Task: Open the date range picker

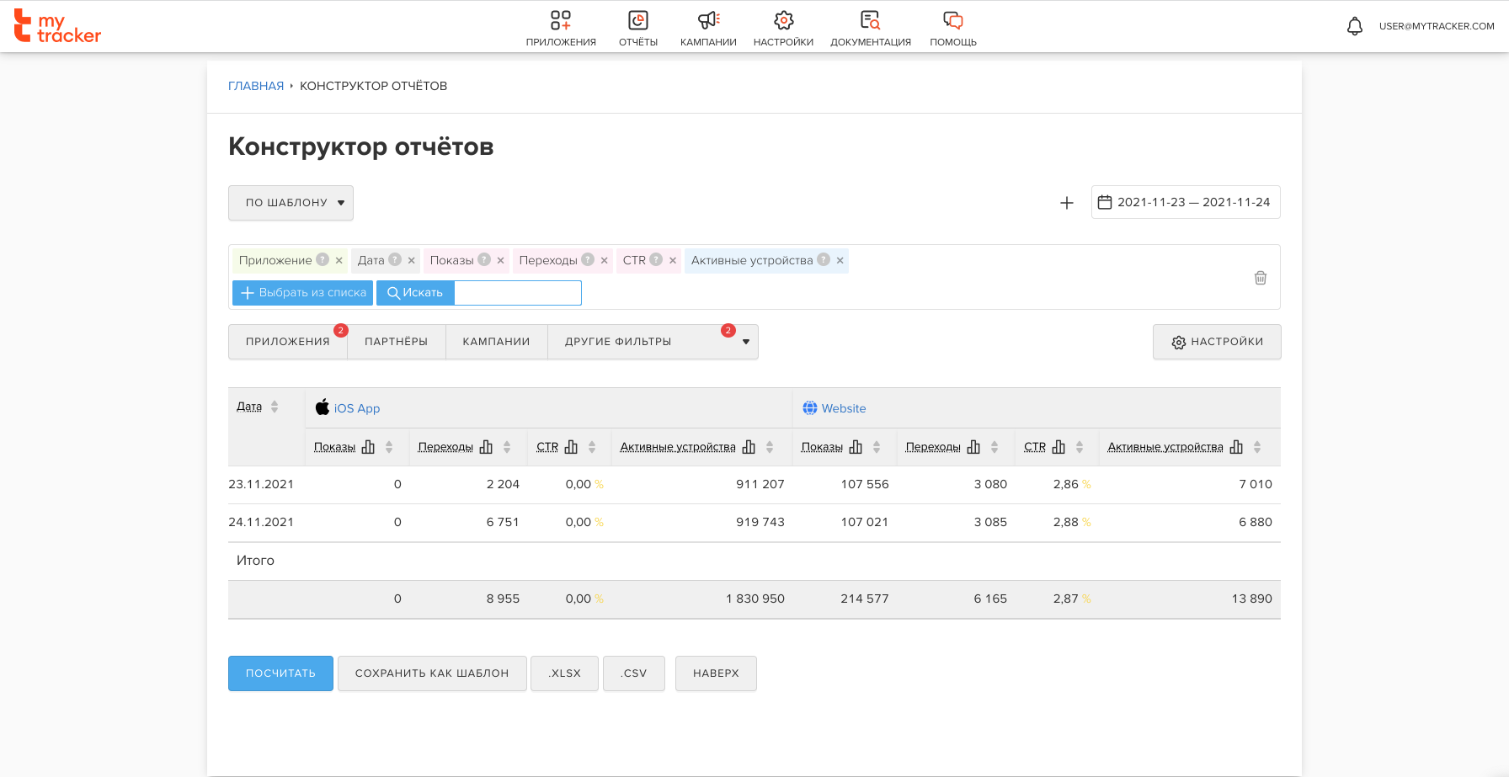Action: click(1185, 202)
